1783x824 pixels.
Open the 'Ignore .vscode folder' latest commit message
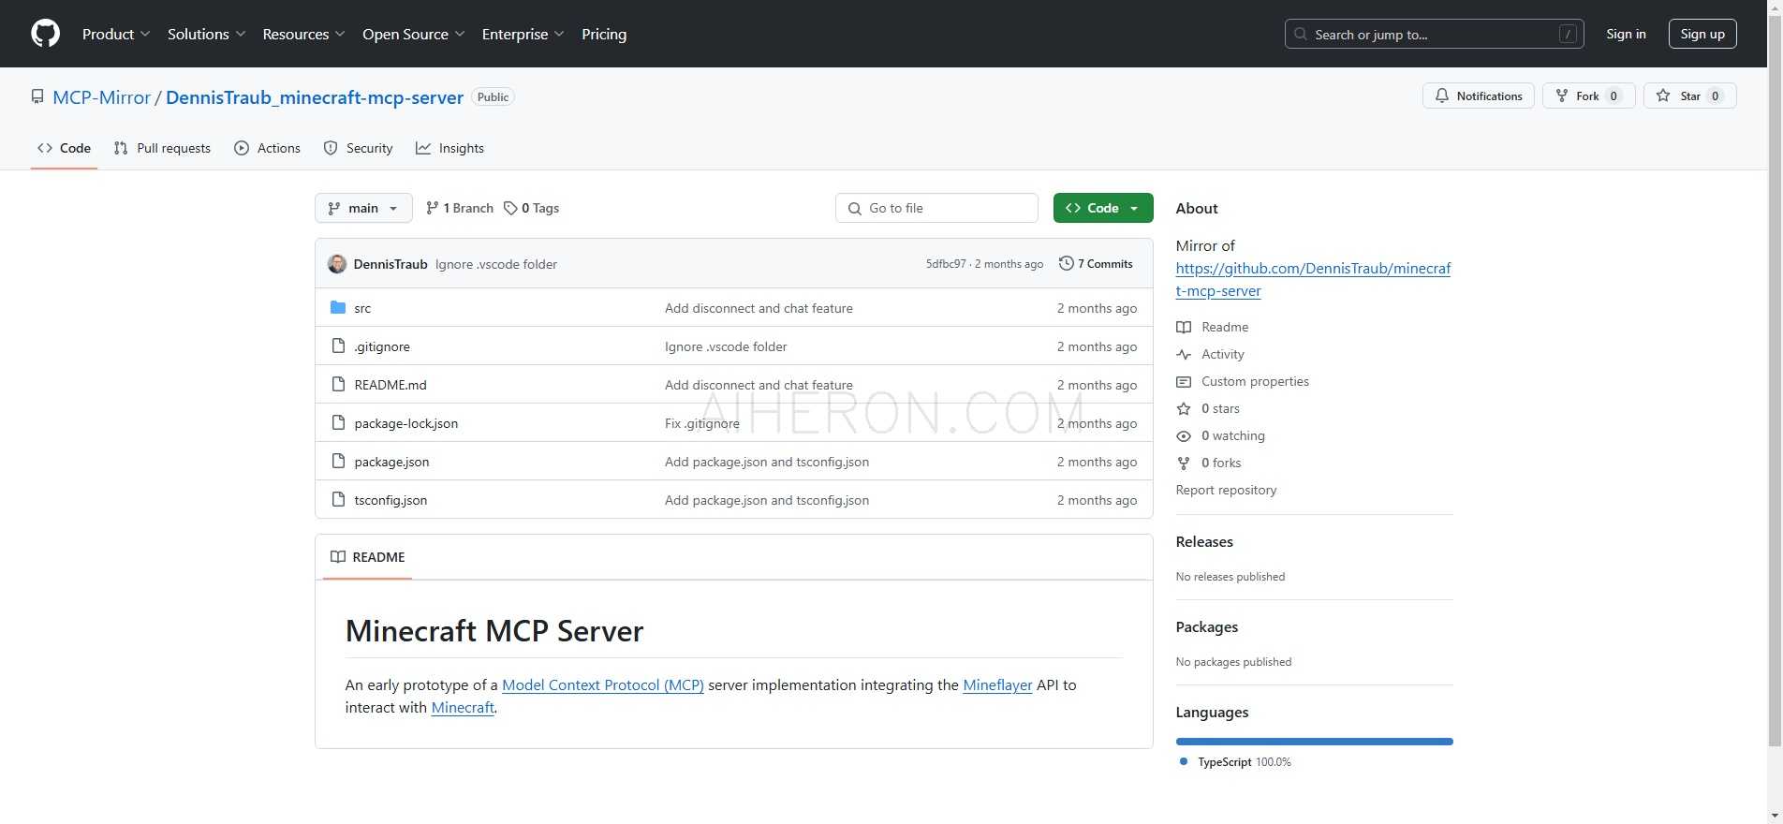coord(496,264)
